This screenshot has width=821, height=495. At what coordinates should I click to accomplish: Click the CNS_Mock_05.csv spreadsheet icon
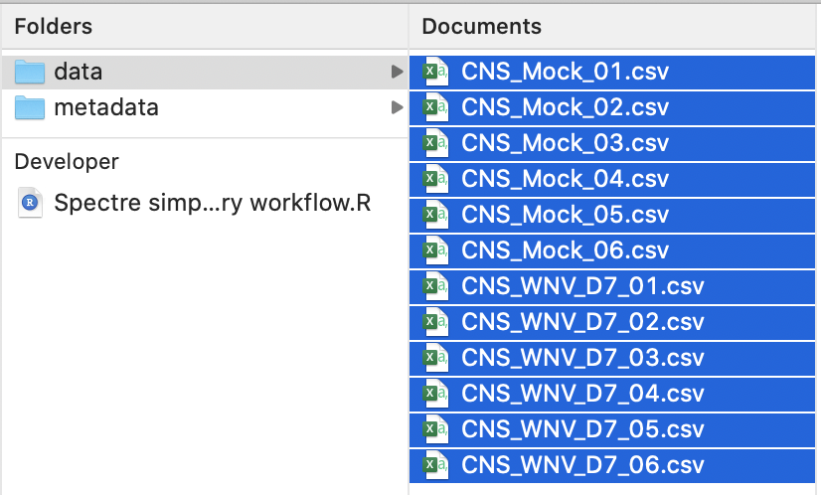pos(434,215)
